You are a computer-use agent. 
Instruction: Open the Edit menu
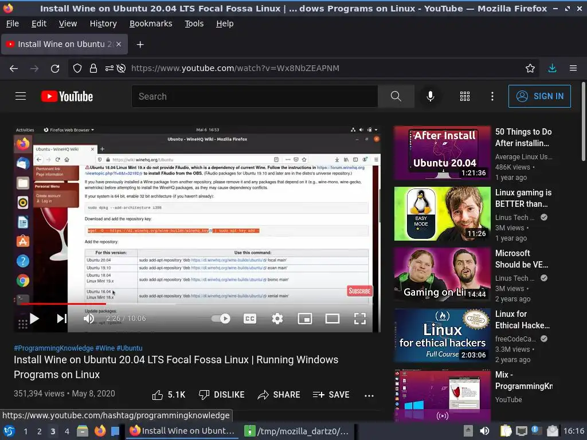click(x=39, y=23)
